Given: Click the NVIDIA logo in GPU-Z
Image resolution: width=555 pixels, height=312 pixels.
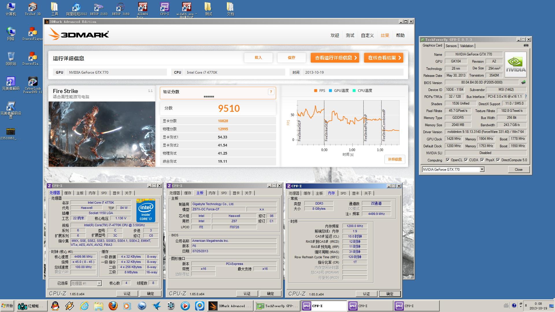Looking at the screenshot, I should (516, 64).
